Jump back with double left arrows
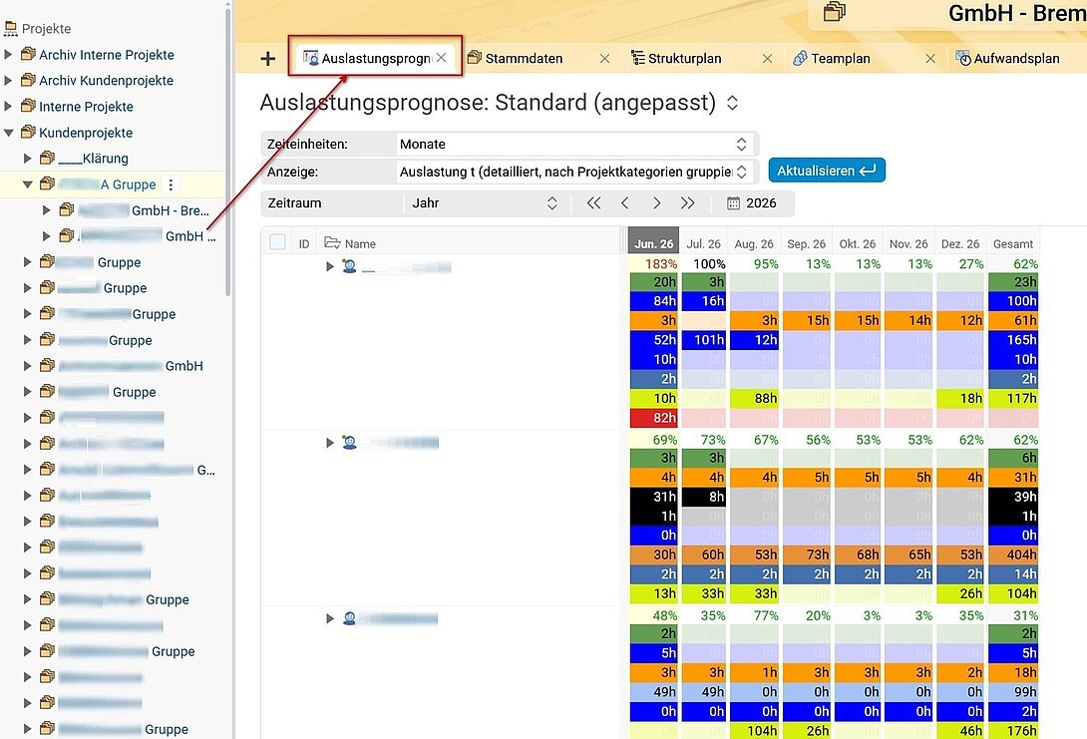1087x739 pixels. pos(593,203)
